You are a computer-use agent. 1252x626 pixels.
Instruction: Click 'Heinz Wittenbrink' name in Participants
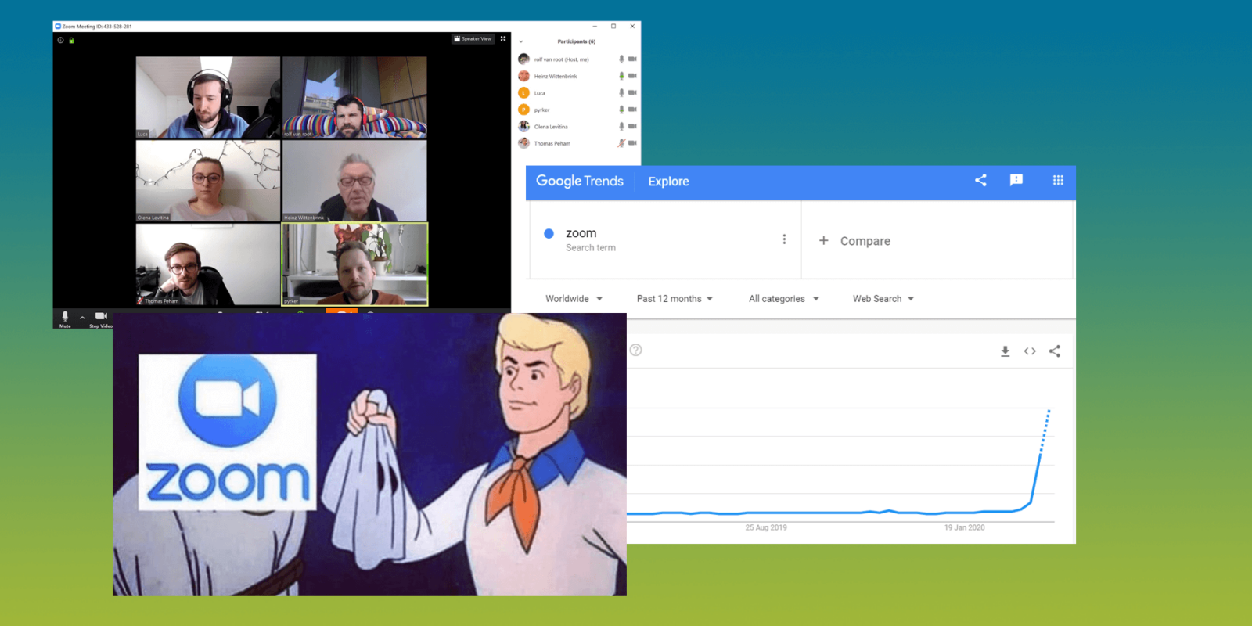(x=556, y=77)
